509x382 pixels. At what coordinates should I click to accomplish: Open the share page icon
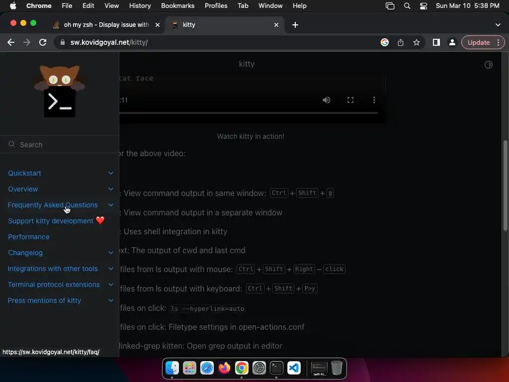click(401, 42)
